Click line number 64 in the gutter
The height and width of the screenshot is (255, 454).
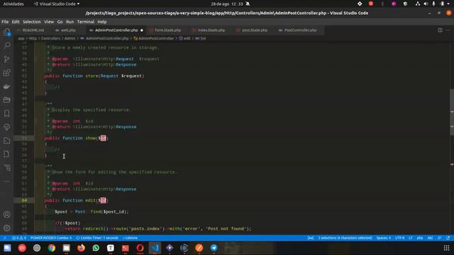[24, 200]
